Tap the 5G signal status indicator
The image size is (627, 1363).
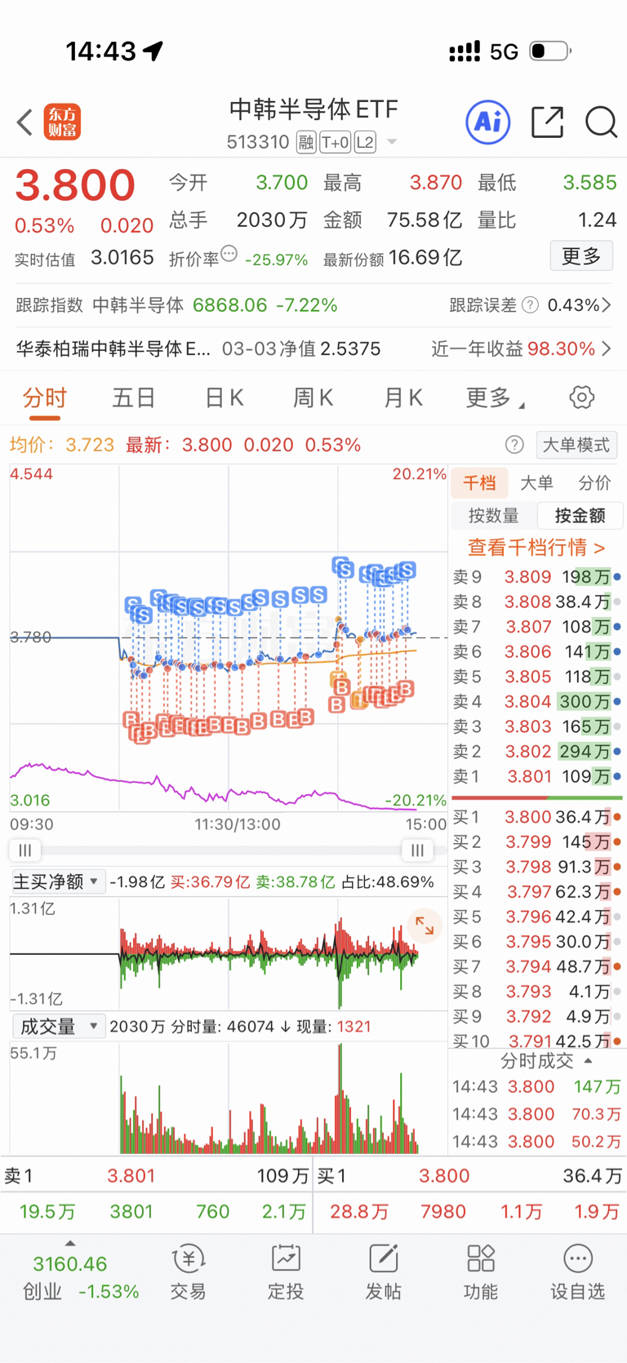pyautogui.click(x=505, y=52)
